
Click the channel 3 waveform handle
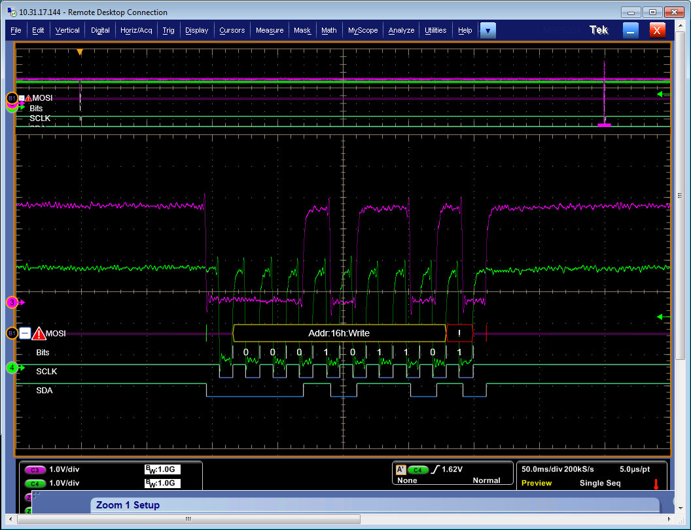coord(12,302)
